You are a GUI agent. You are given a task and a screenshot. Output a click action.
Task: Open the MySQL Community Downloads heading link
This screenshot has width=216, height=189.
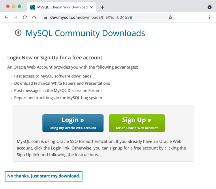click(x=85, y=33)
